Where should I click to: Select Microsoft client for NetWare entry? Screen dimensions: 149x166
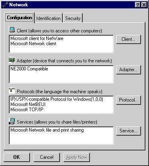point(37,38)
